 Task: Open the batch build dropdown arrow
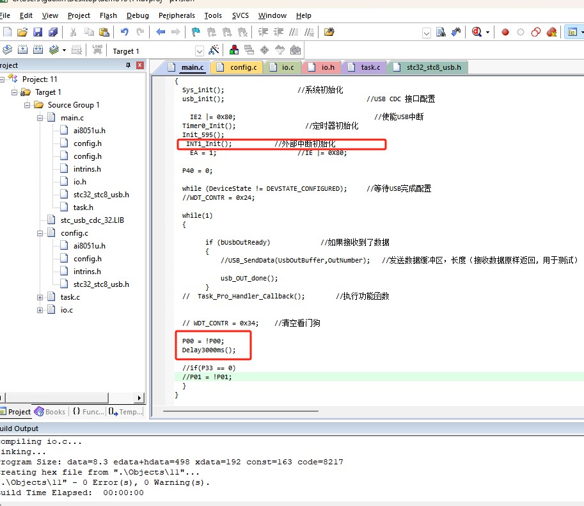(x=64, y=51)
